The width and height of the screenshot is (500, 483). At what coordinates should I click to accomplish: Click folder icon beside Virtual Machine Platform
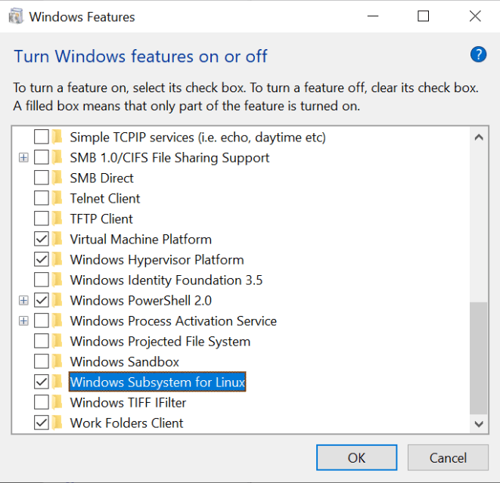point(57,240)
